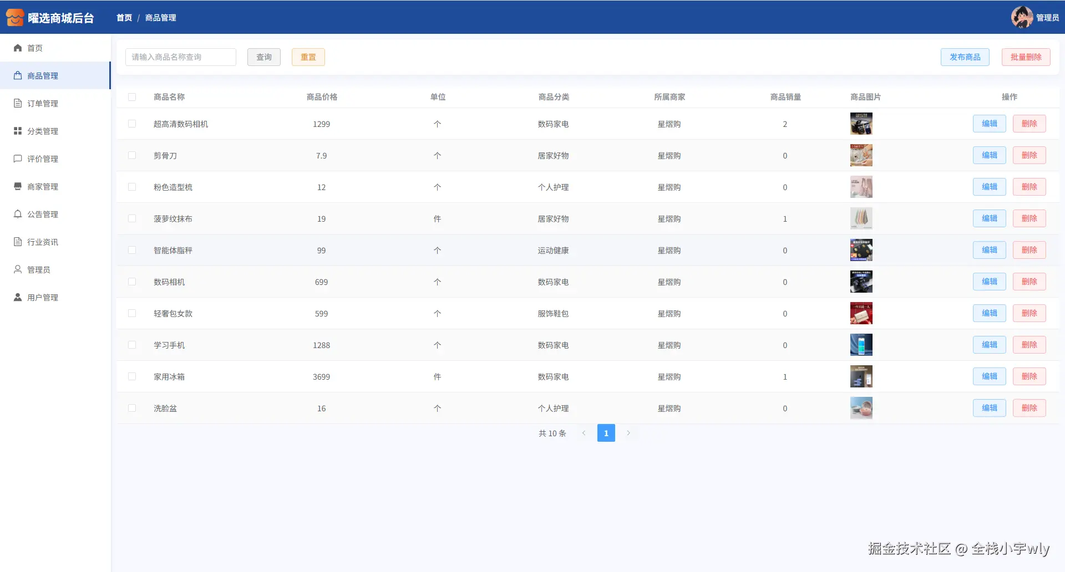Viewport: 1065px width, 572px height.
Task: Open 行业资讯 in the sidebar
Action: point(55,242)
